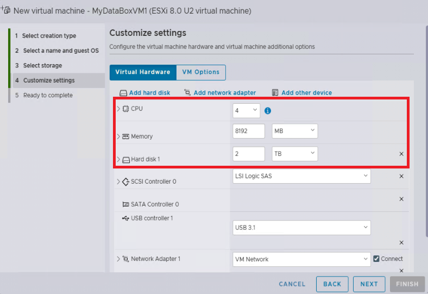The height and width of the screenshot is (294, 428).
Task: Expand the Memory settings row
Action: 118,136
